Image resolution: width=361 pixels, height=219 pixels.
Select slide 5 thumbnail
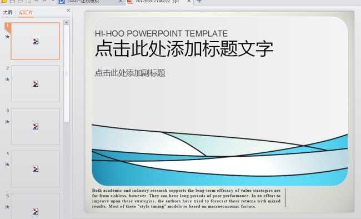pos(36,206)
